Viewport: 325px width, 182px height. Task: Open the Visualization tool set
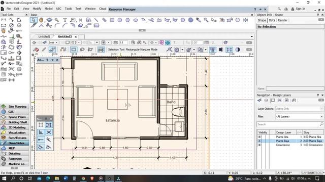tap(15, 132)
